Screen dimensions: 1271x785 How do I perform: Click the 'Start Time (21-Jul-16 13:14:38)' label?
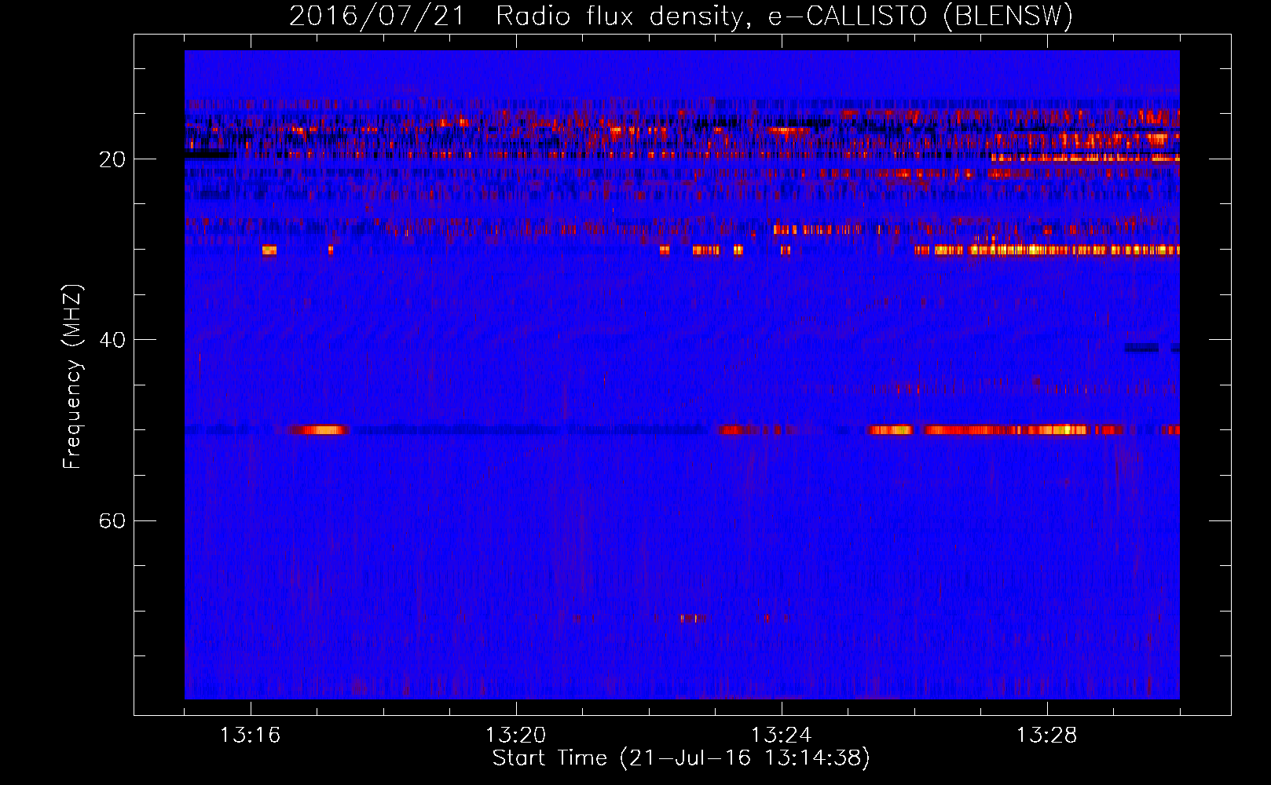click(681, 758)
